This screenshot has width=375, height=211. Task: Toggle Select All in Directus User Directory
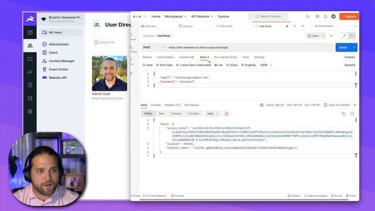[x=104, y=42]
